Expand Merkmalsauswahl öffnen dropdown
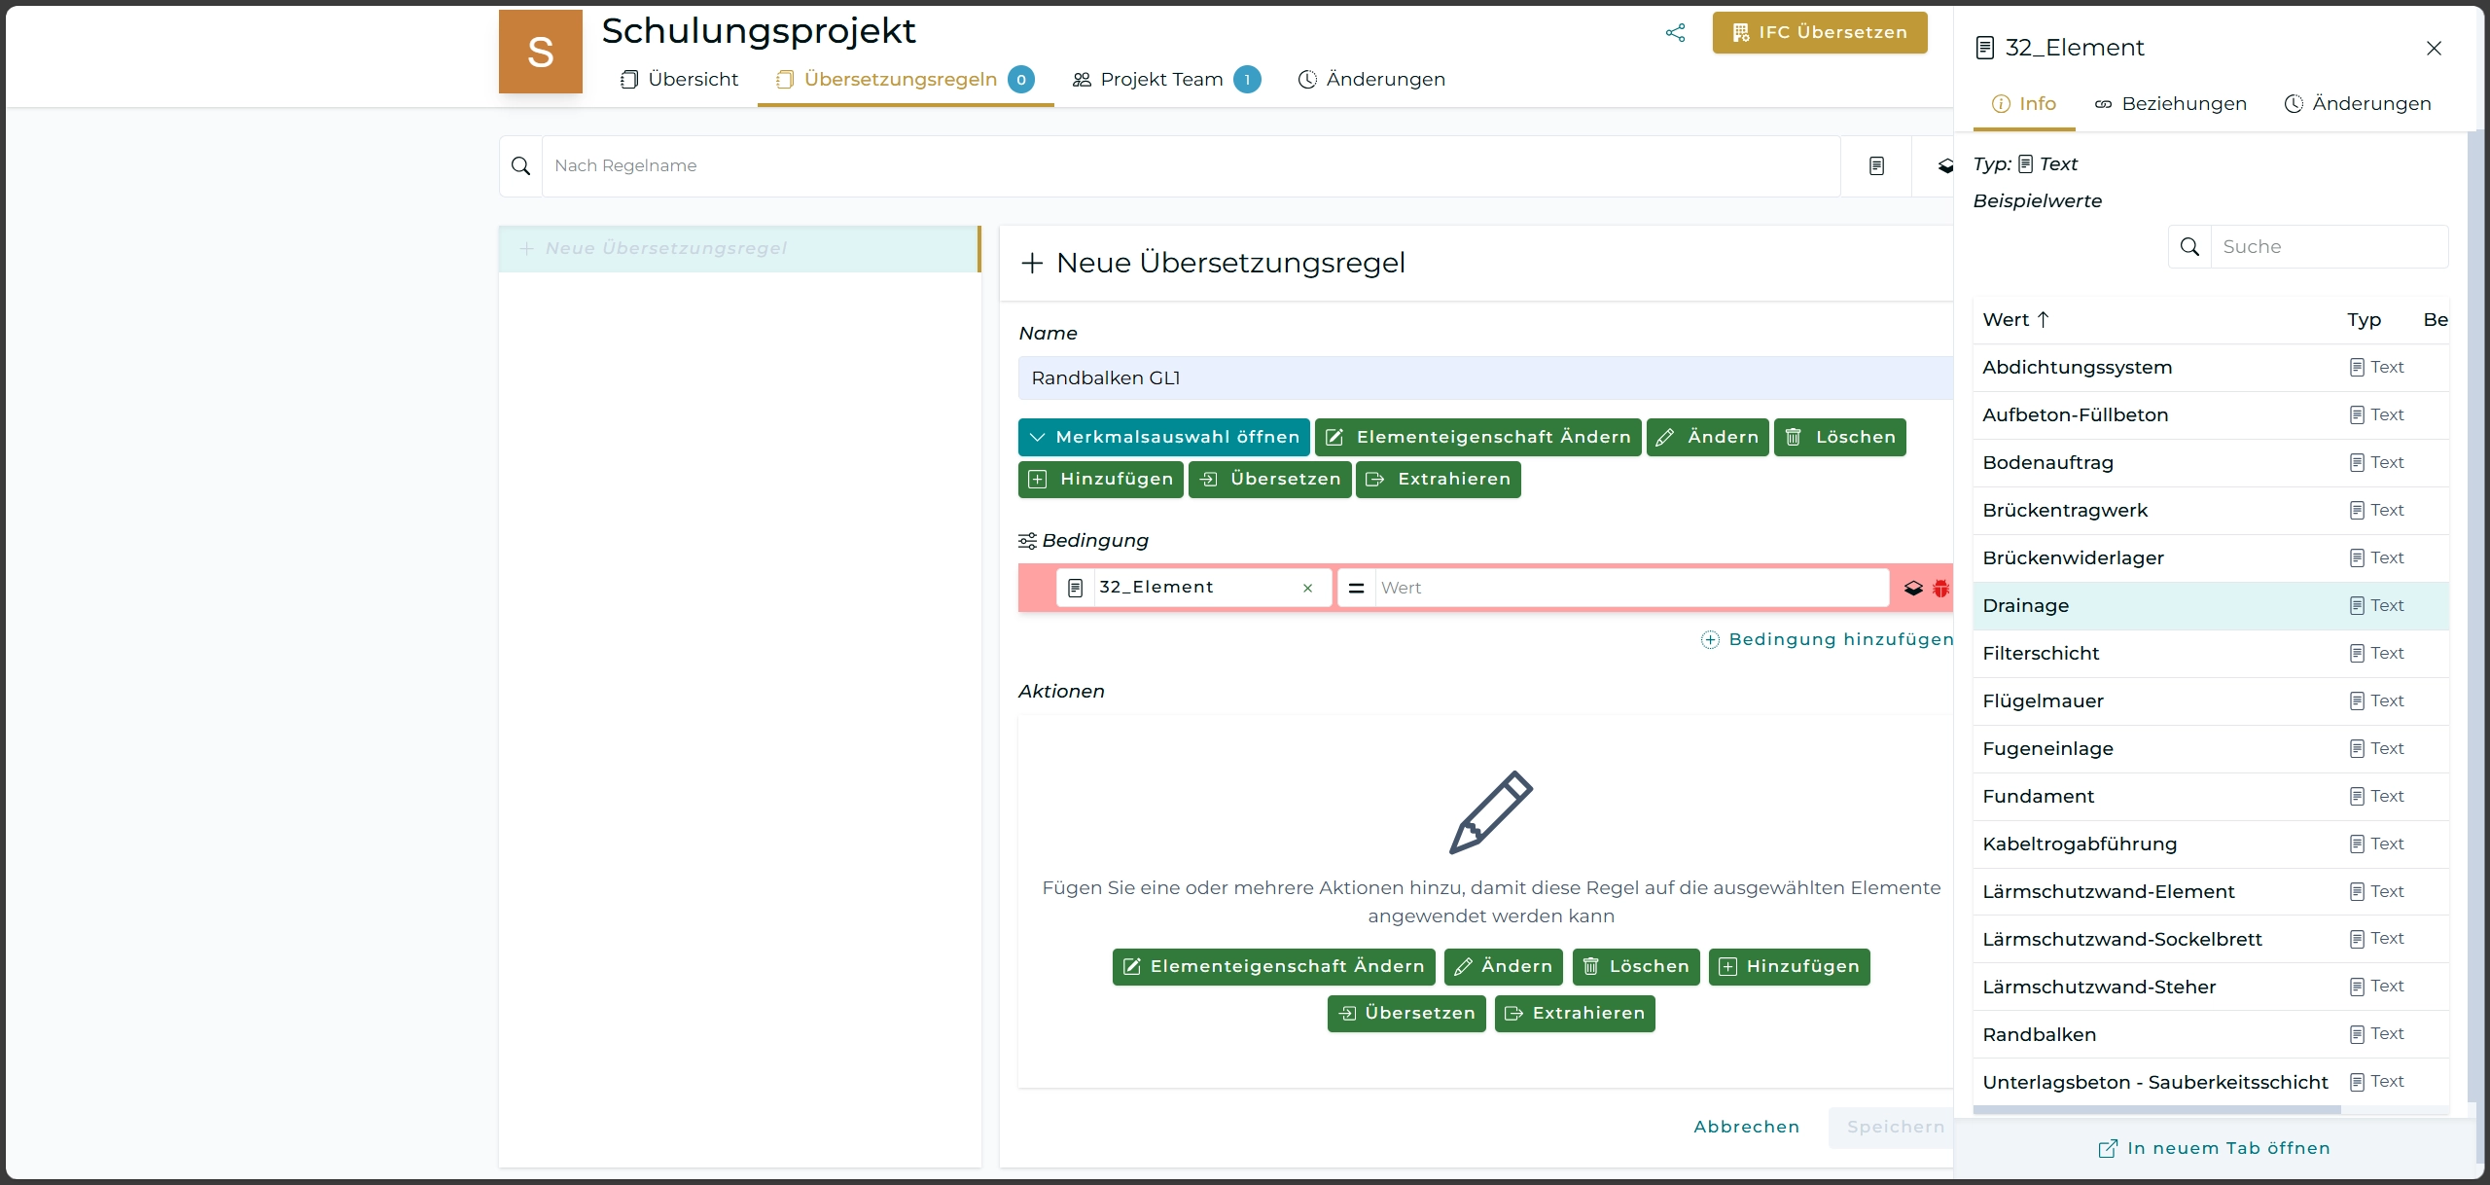Screen dimensions: 2490x1185 coord(1163,437)
